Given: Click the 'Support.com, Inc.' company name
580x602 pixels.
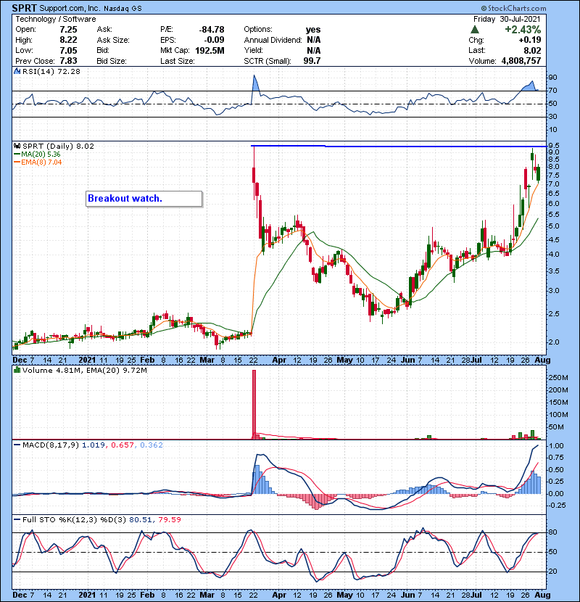Looking at the screenshot, I should 70,8.
